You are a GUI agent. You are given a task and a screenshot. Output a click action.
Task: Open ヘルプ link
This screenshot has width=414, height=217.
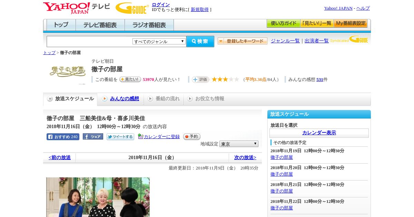(x=363, y=8)
